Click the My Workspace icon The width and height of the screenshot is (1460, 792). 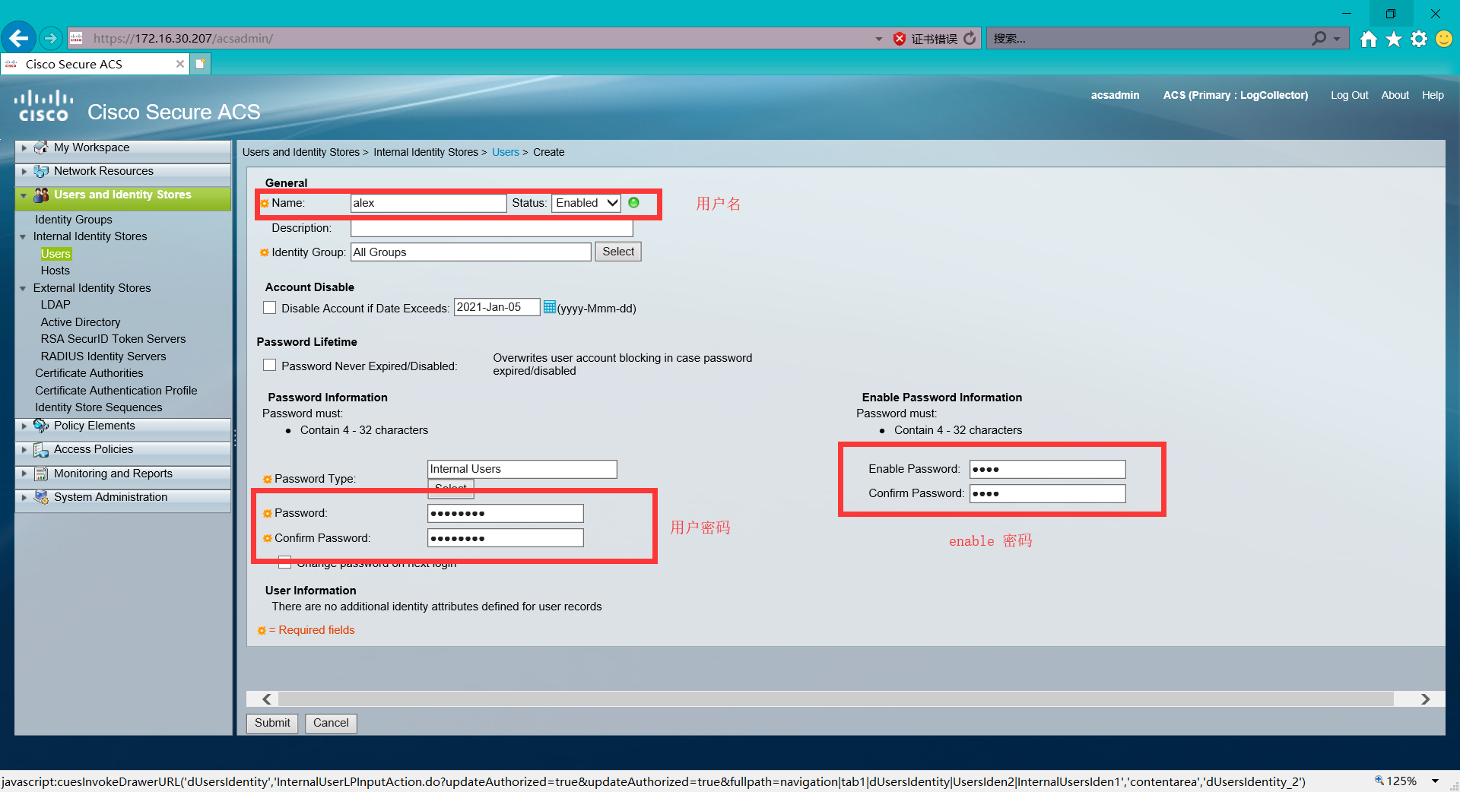41,147
